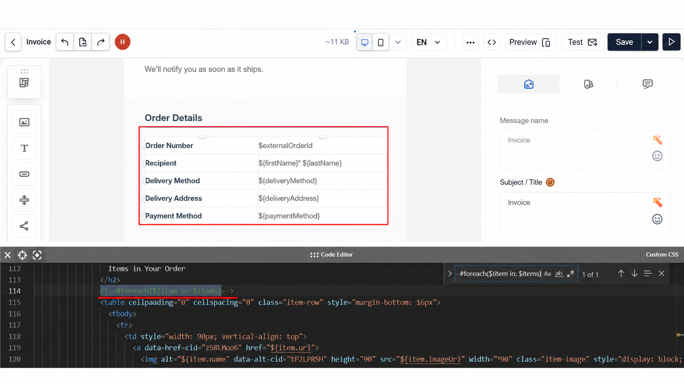Switch to desktop view
684x385 pixels.
coord(364,42)
